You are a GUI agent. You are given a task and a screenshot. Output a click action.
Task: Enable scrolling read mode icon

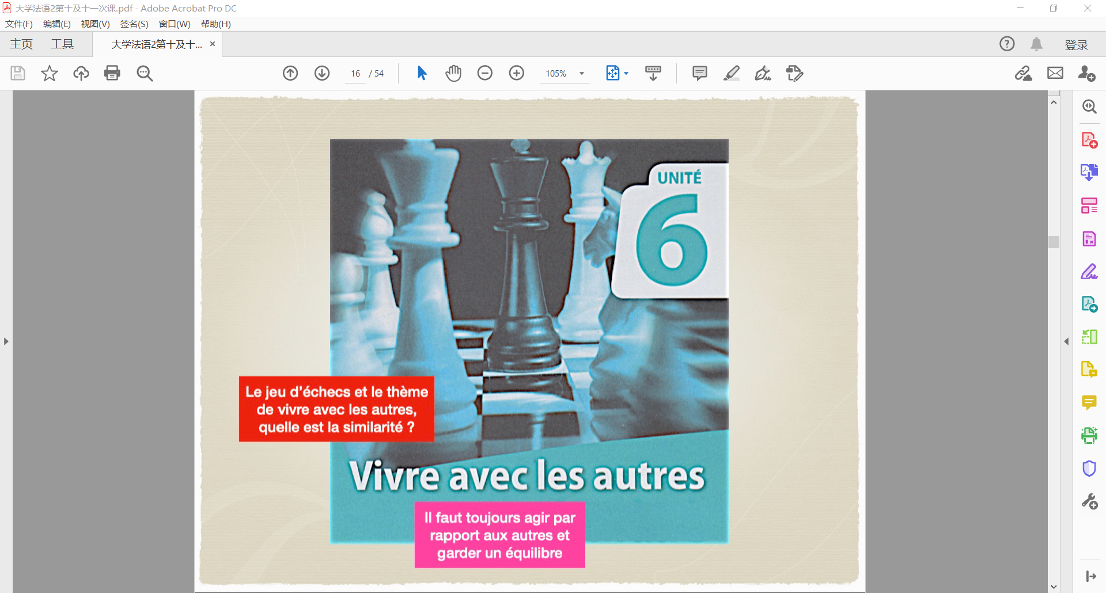pyautogui.click(x=653, y=73)
